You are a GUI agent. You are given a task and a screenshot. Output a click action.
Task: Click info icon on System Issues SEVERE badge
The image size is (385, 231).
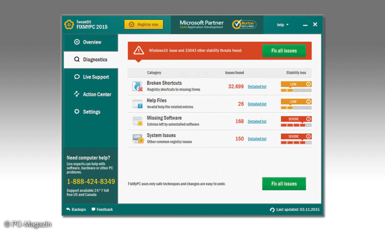click(308, 136)
